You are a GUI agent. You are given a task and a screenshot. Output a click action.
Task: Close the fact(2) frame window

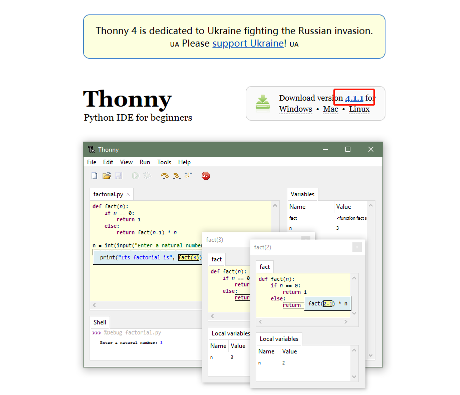pos(357,247)
